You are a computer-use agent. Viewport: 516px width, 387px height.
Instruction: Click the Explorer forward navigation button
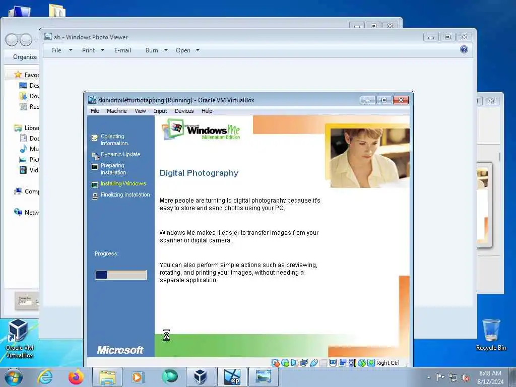pyautogui.click(x=25, y=40)
